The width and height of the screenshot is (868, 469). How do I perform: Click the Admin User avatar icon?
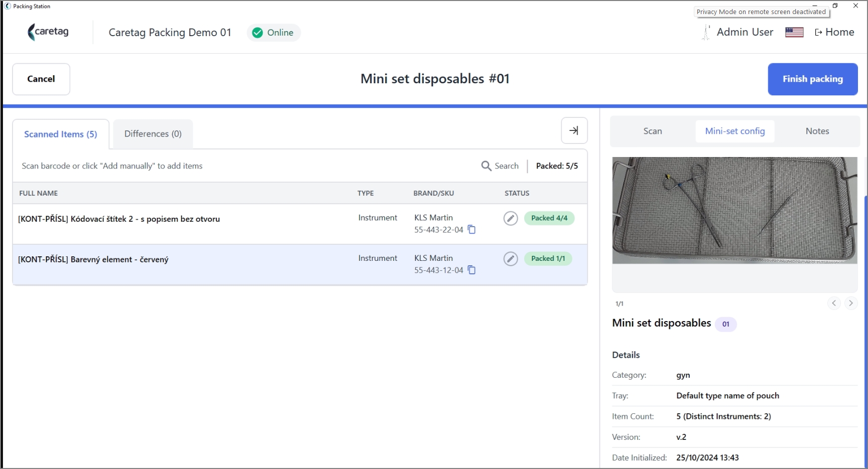coord(706,33)
